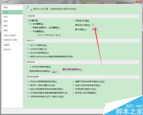Click info icon after 表中输入的无效数据
The height and width of the screenshot is (115, 143).
click(97, 92)
